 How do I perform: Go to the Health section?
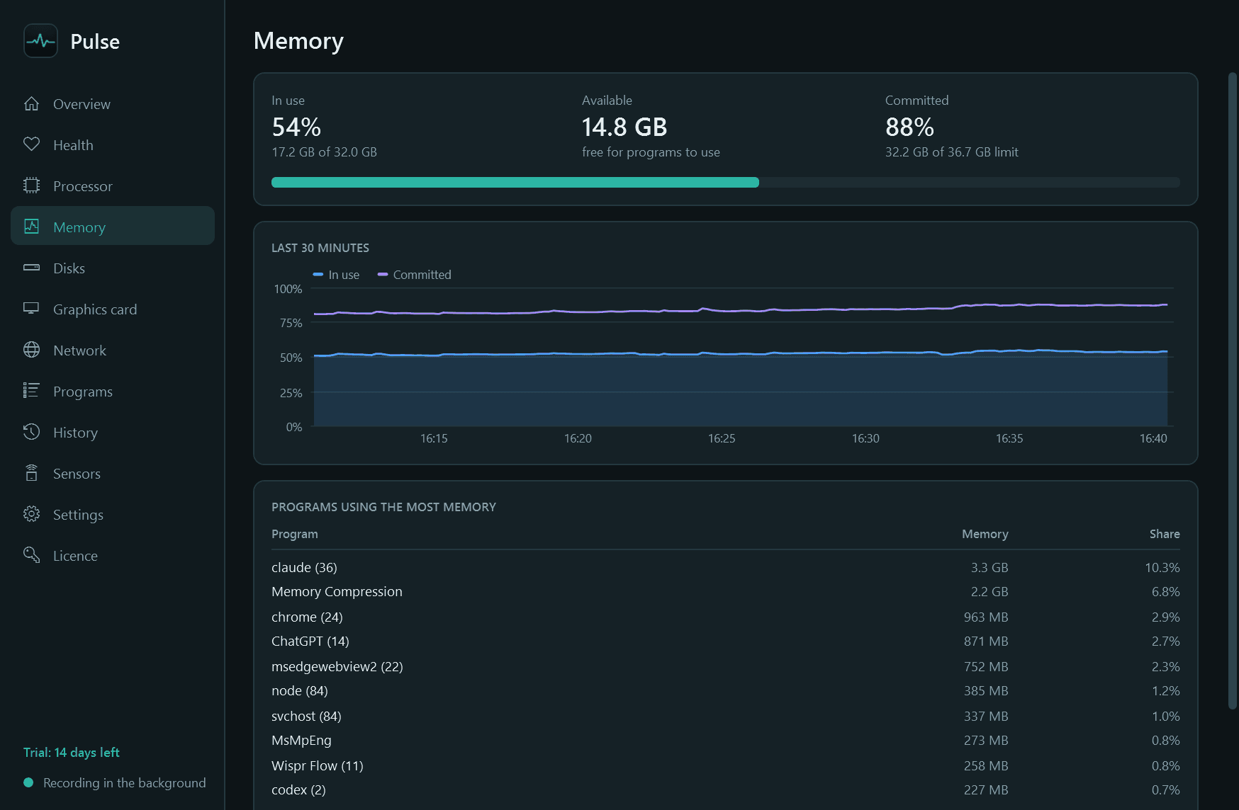coord(113,145)
